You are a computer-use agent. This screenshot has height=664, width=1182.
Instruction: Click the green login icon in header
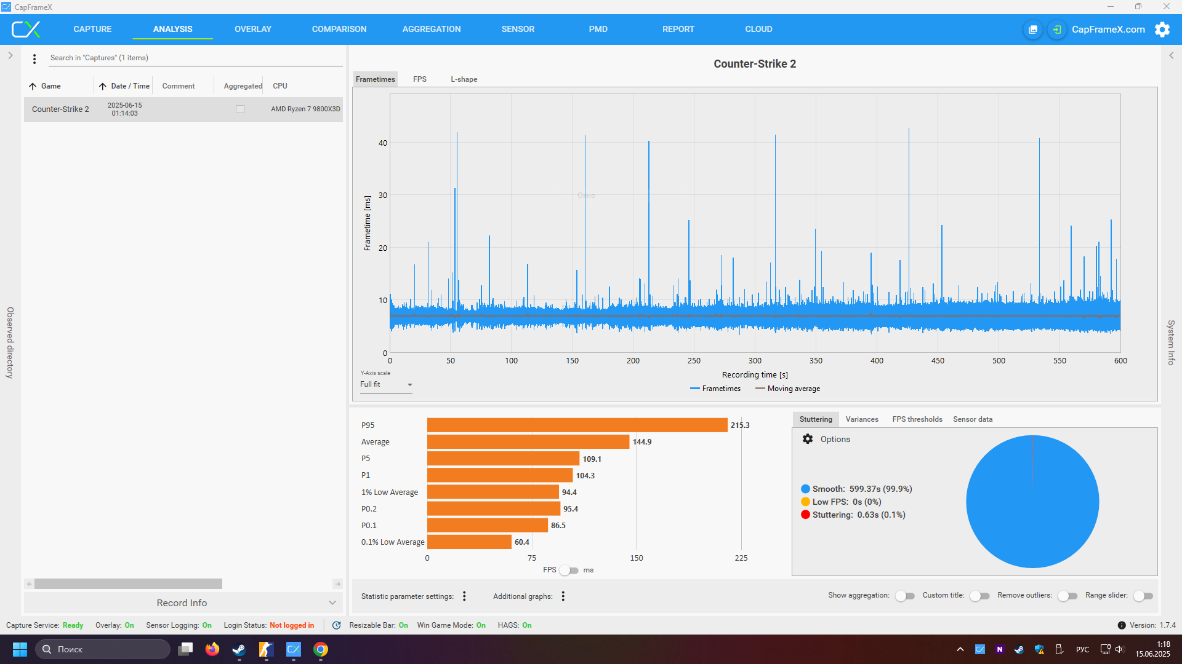(1057, 30)
